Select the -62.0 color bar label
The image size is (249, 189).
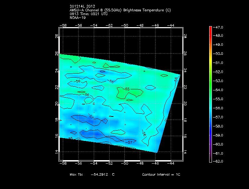[x=219, y=161]
